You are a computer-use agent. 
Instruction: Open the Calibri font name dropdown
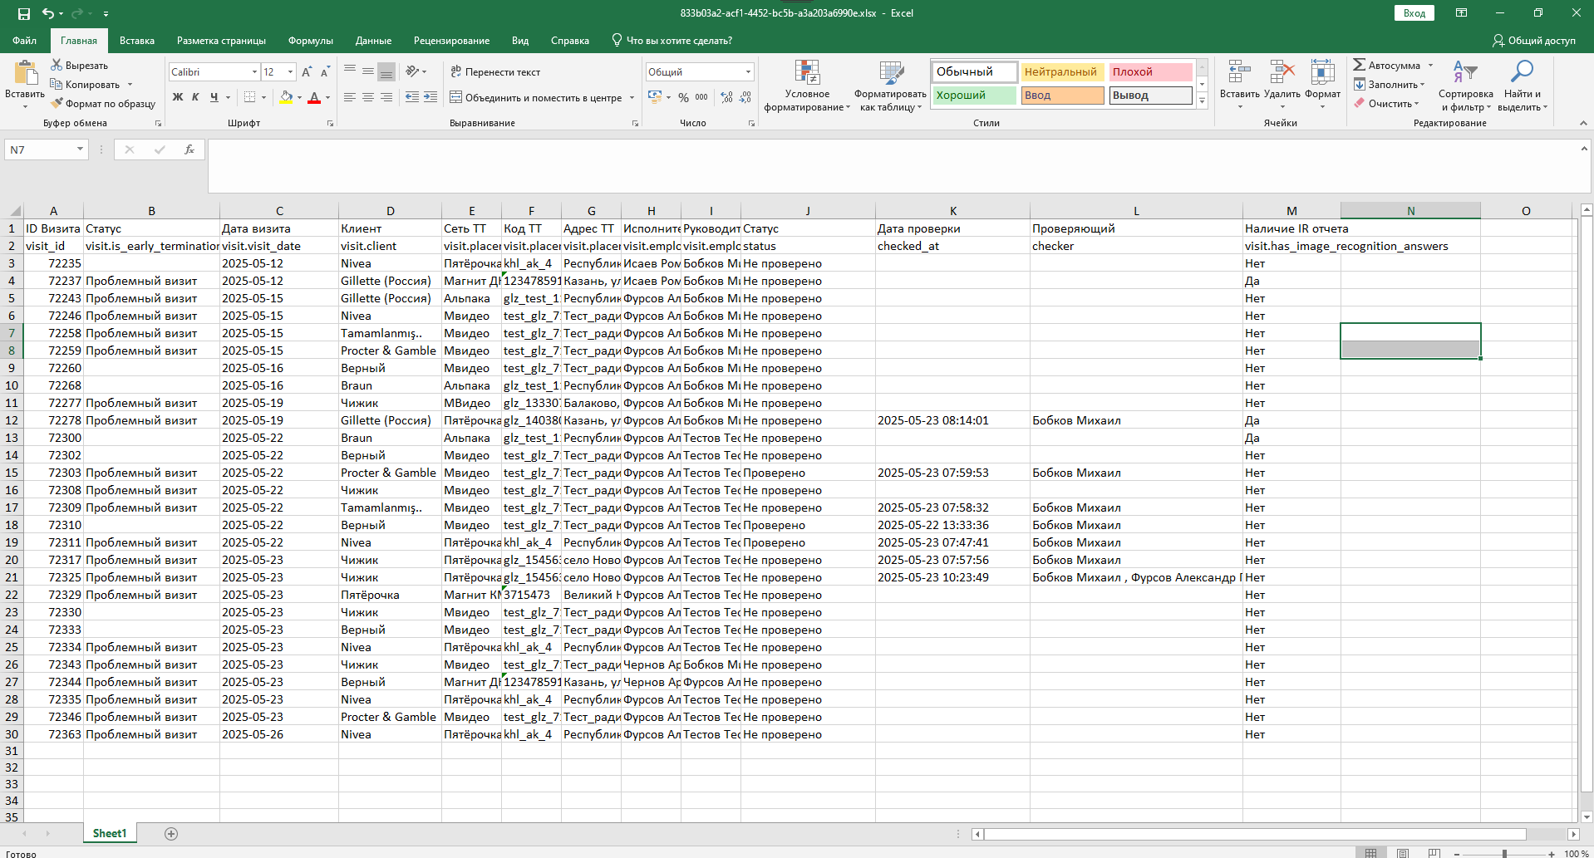[254, 72]
